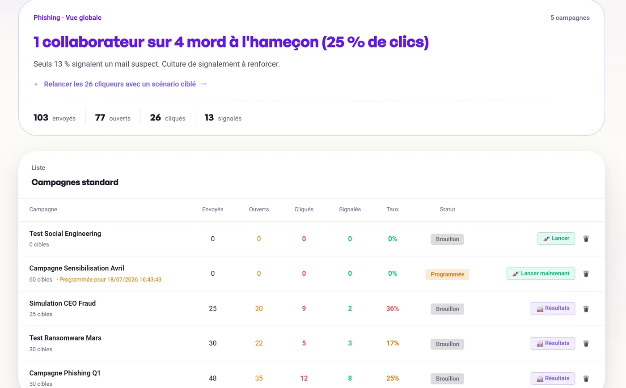Remove Simulation CEO Fraud via trash icon

pyautogui.click(x=586, y=308)
